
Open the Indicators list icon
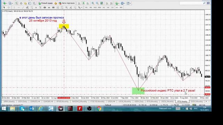click(117, 3)
